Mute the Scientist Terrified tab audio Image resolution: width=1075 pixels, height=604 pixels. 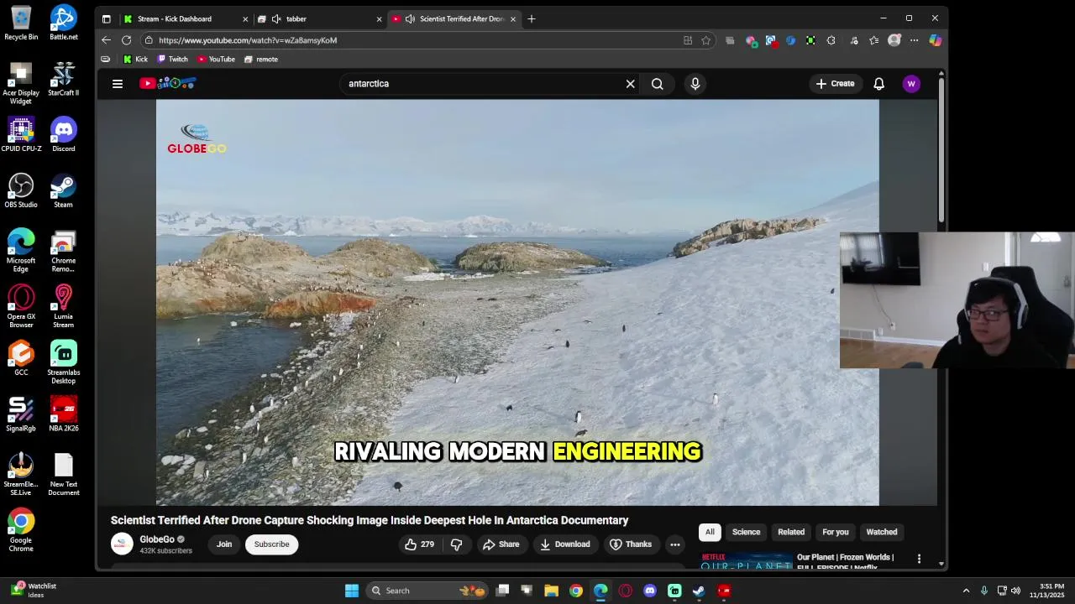coord(410,18)
